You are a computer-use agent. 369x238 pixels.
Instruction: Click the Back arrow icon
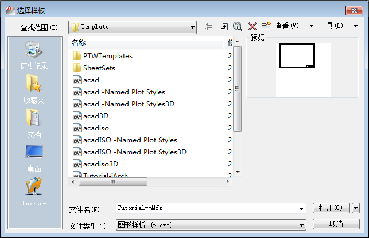pyautogui.click(x=208, y=26)
